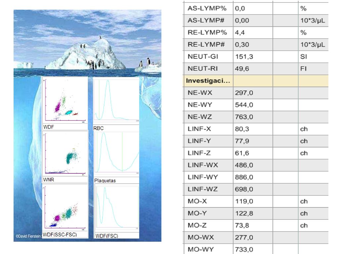Select the MO-Z row label
The width and height of the screenshot is (339, 254).
(x=197, y=226)
